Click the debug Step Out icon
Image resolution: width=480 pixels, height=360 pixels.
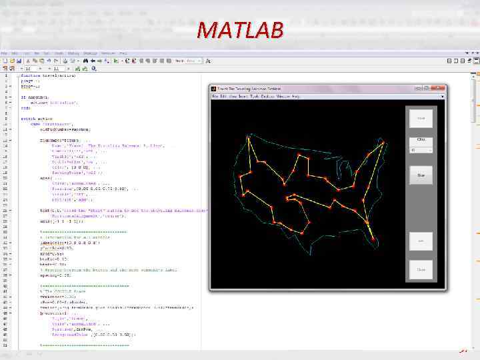click(x=155, y=61)
